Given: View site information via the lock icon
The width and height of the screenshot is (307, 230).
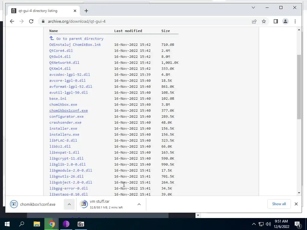Looking at the screenshot, I should click(43, 21).
